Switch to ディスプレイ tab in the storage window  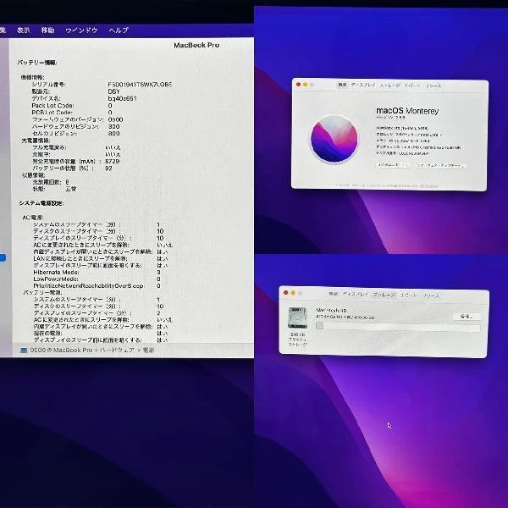coord(356,295)
